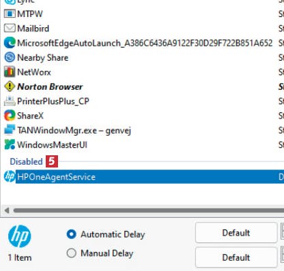Select the Mailbird envelope icon
The width and height of the screenshot is (284, 271).
[10, 29]
